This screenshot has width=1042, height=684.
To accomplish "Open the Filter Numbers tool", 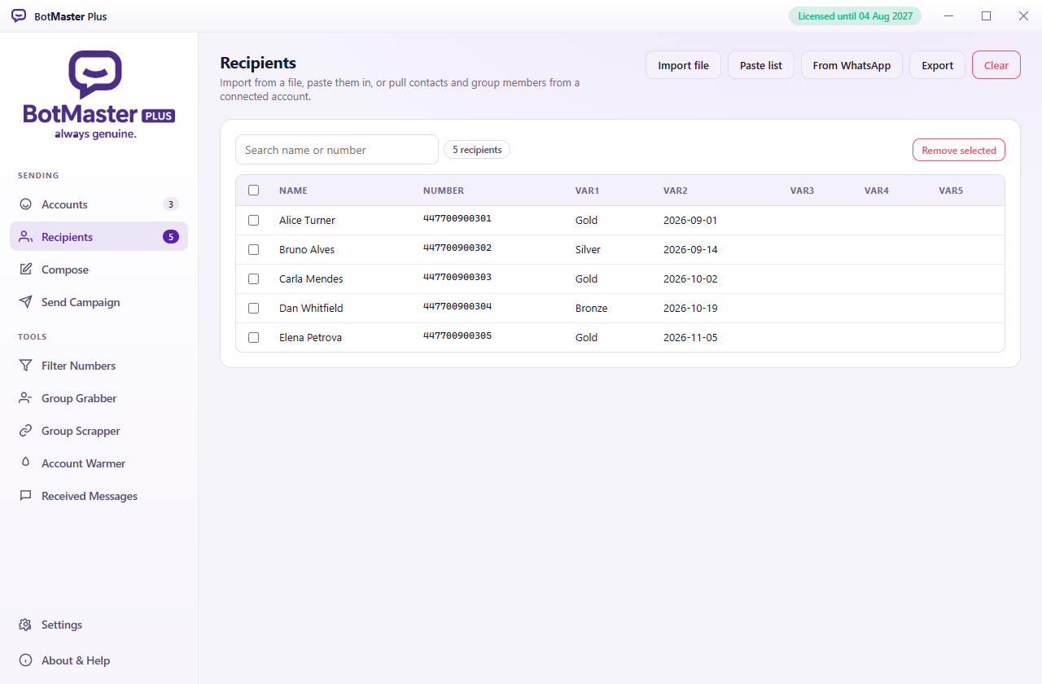I will 99,366.
